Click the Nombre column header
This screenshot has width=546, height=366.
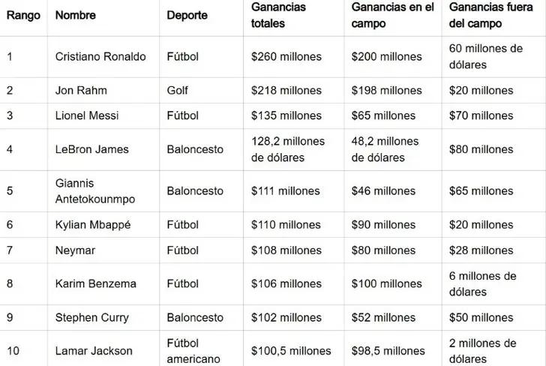pyautogui.click(x=76, y=16)
